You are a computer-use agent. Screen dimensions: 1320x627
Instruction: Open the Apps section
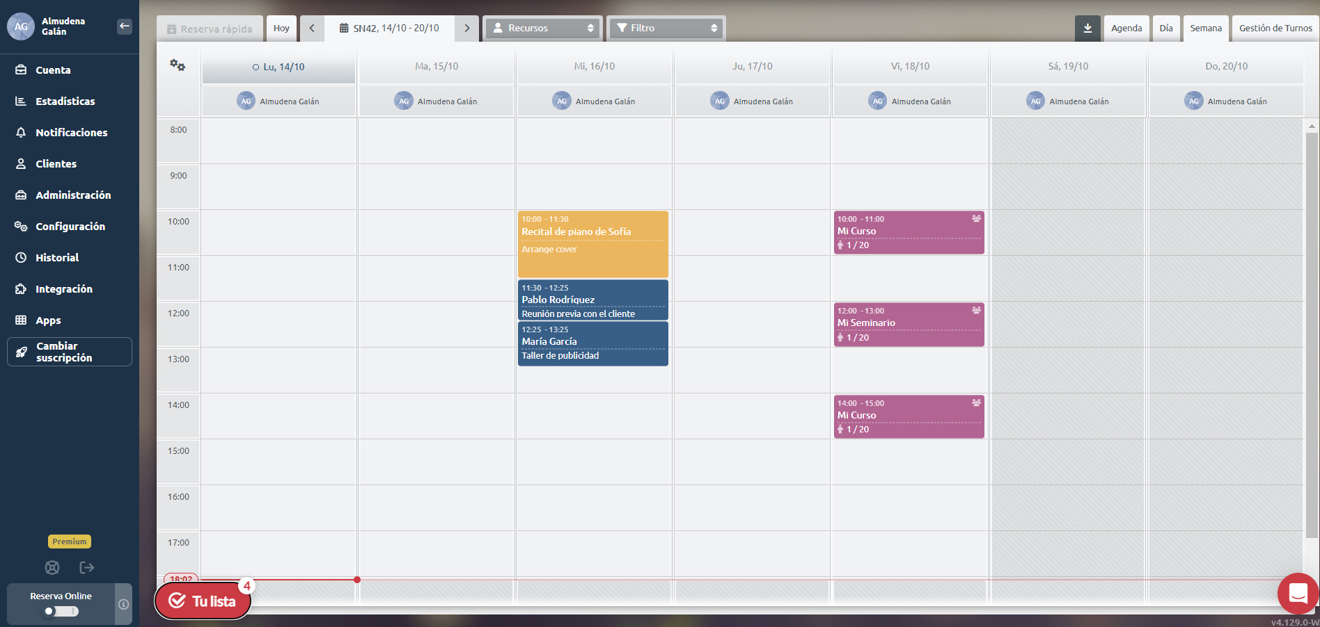coord(49,320)
